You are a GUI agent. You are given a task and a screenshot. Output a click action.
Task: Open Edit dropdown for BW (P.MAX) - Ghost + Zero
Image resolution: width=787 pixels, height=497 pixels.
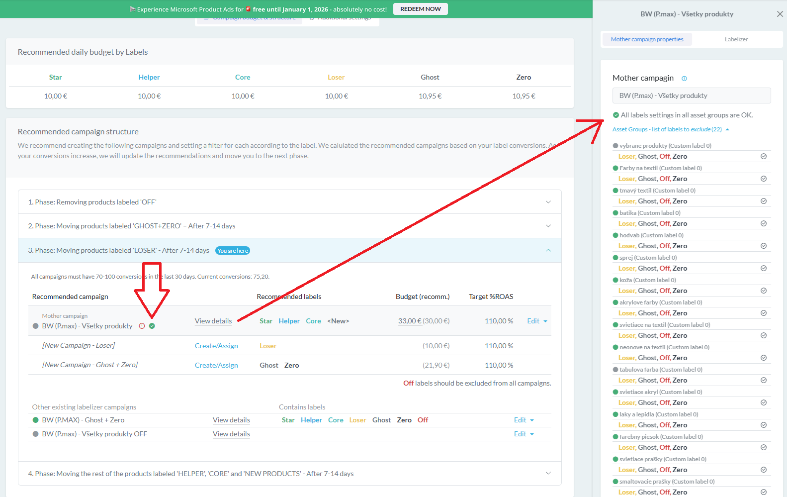524,420
